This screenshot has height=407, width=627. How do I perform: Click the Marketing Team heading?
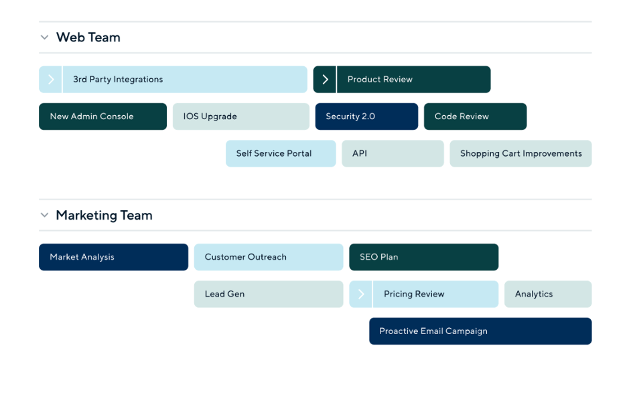click(x=104, y=216)
